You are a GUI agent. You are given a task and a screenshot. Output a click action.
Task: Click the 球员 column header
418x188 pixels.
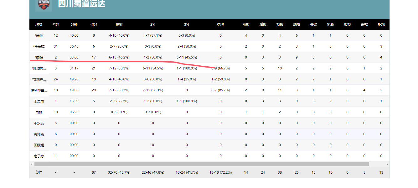pos(39,24)
